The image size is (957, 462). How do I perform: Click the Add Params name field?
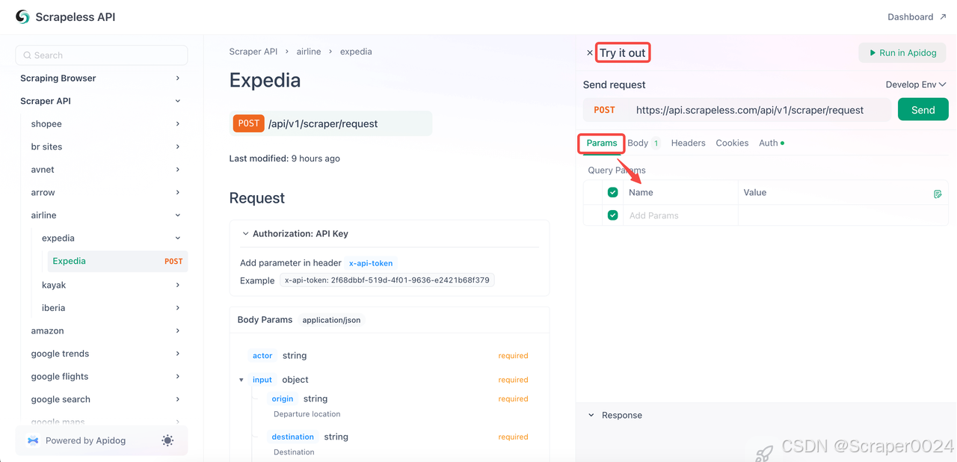pyautogui.click(x=680, y=215)
